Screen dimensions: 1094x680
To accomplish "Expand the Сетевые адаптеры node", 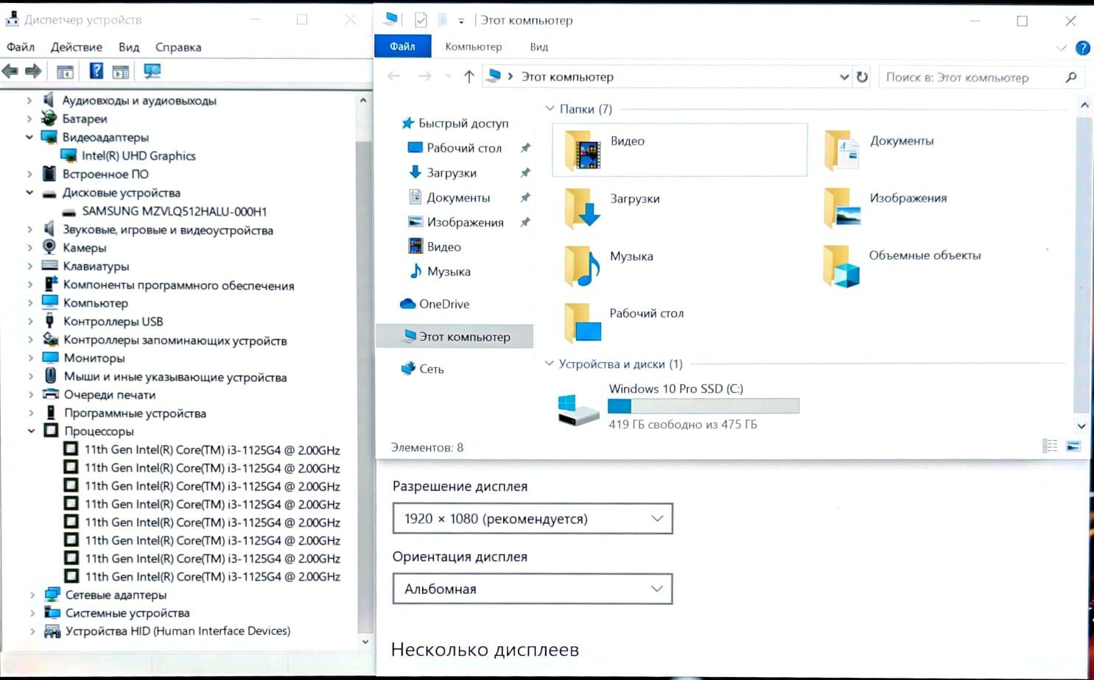I will point(32,595).
